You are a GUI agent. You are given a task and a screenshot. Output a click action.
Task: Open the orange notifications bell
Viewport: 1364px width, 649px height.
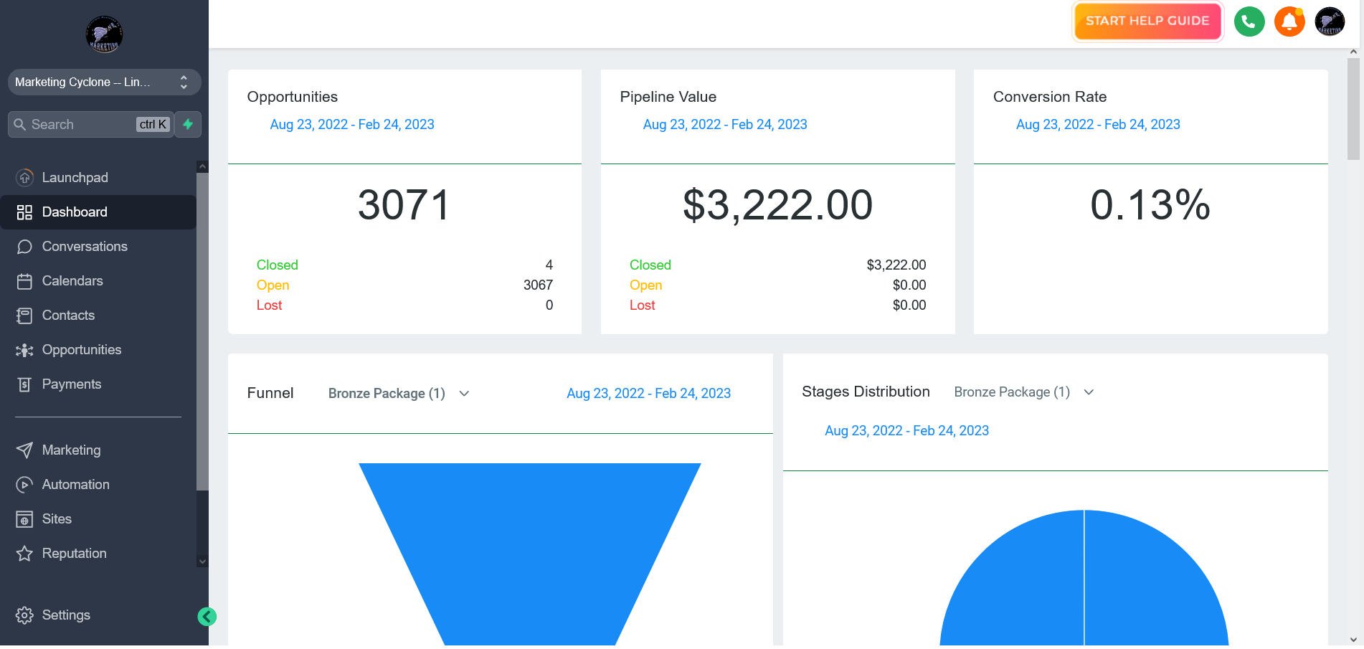coord(1289,21)
